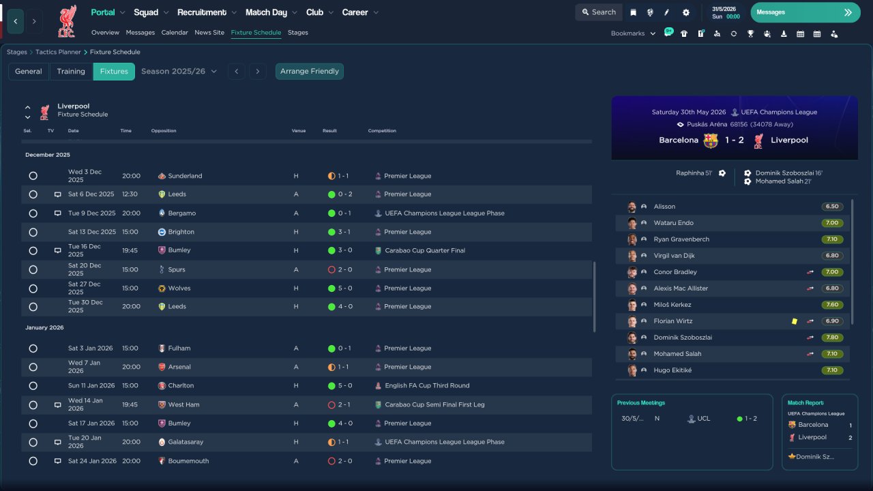
Task: Open the Recruitment menu dropdown
Action: tap(207, 12)
